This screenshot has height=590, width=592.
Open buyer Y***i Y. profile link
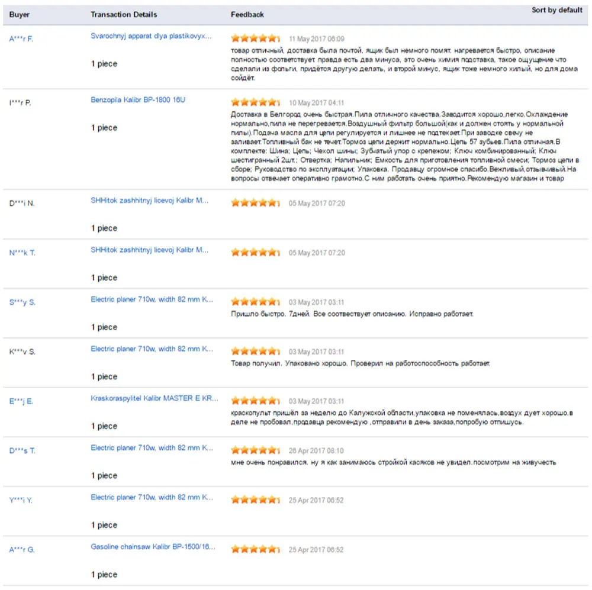point(21,500)
